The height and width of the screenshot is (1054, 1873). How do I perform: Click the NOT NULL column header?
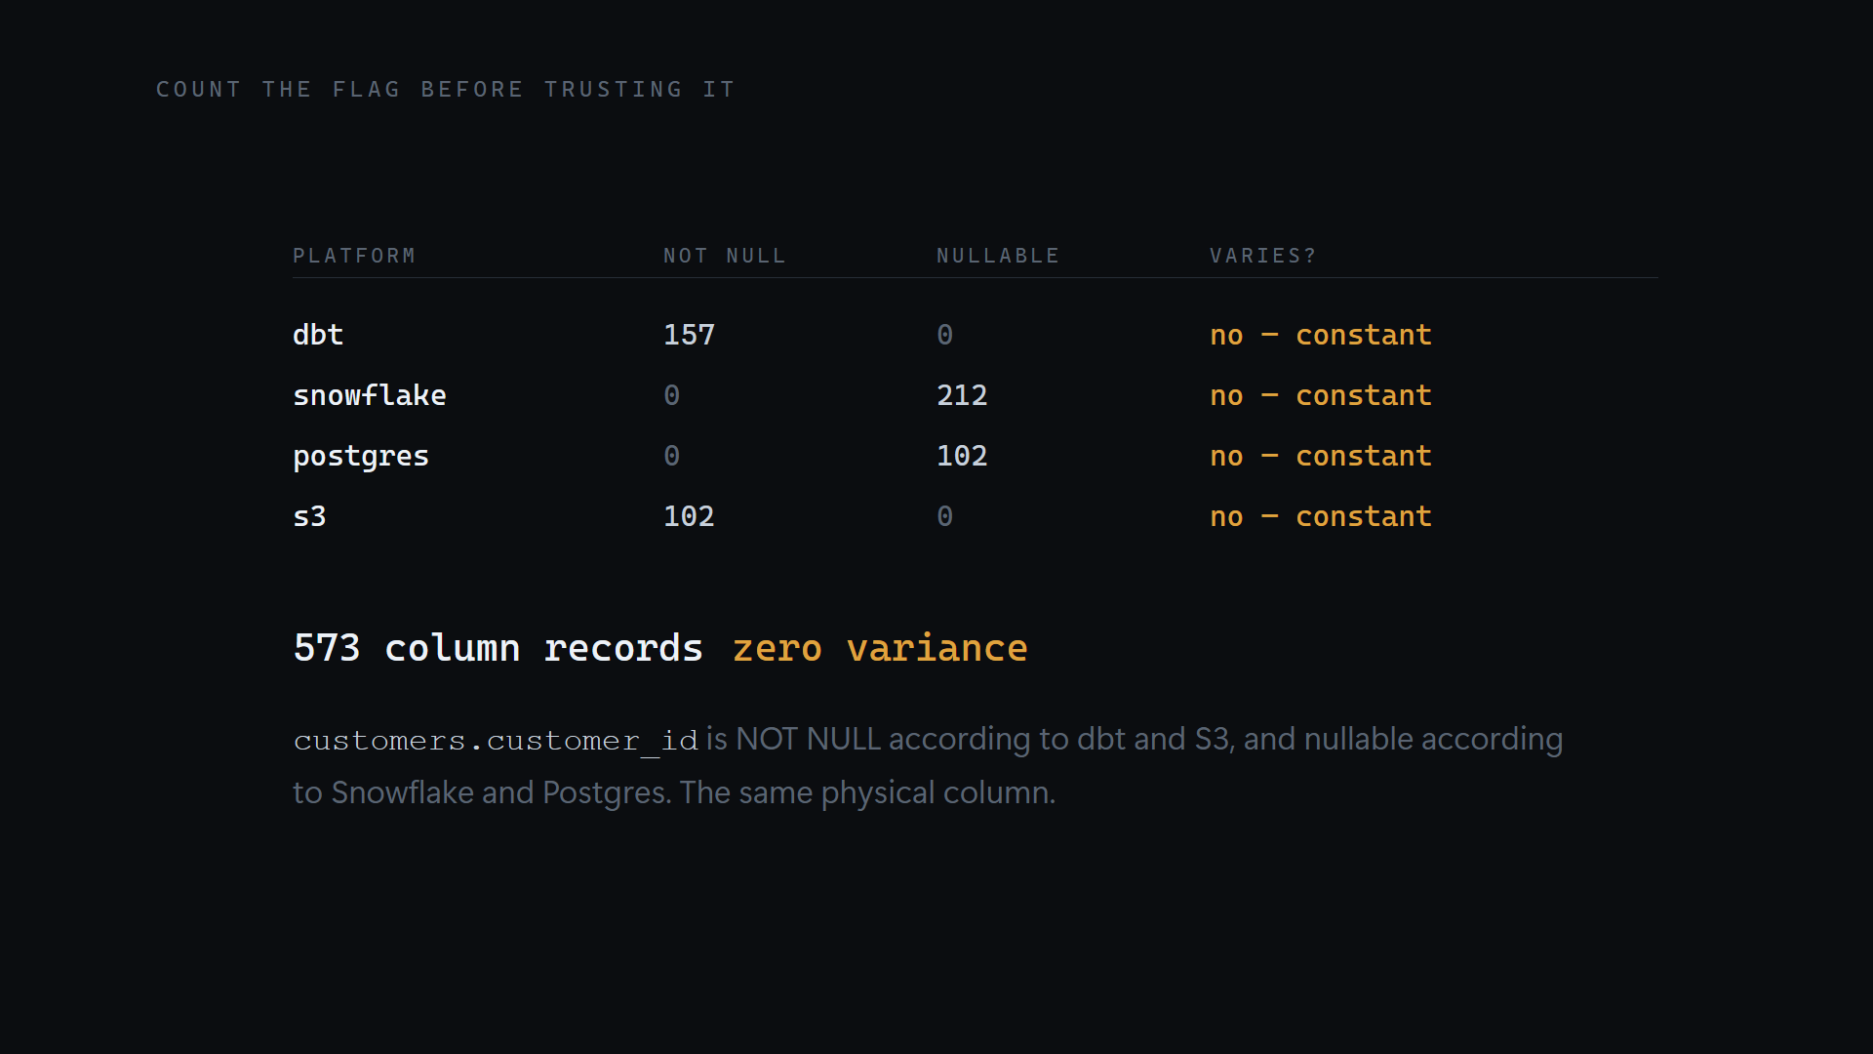tap(725, 256)
